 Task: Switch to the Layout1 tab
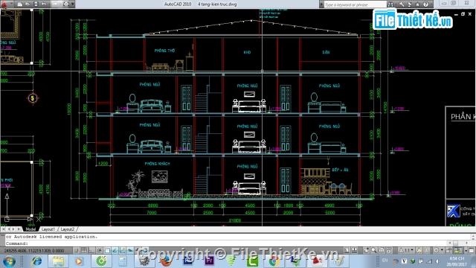point(48,229)
